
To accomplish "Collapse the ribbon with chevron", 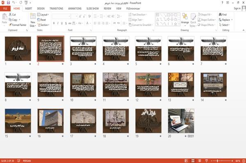I will click(243, 30).
